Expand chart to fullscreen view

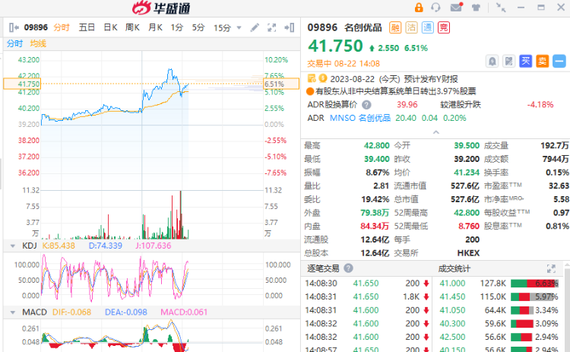(271, 27)
